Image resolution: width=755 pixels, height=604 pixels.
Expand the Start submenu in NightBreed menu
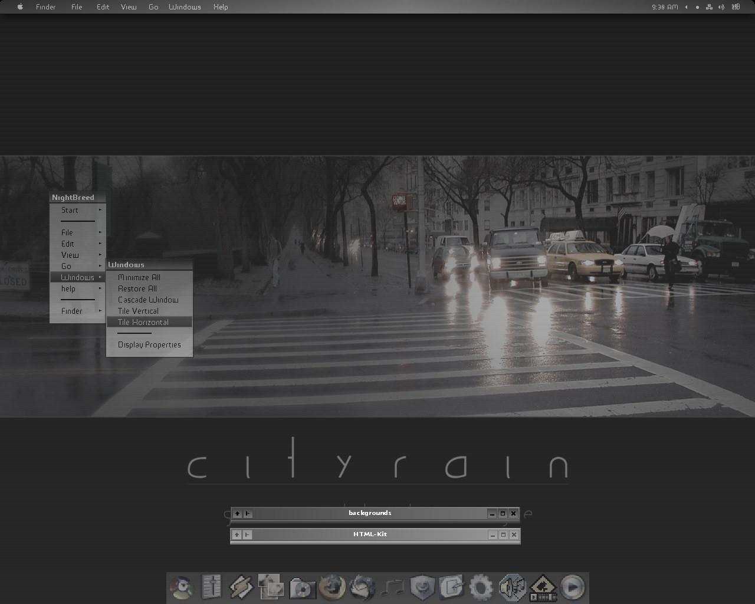[78, 210]
